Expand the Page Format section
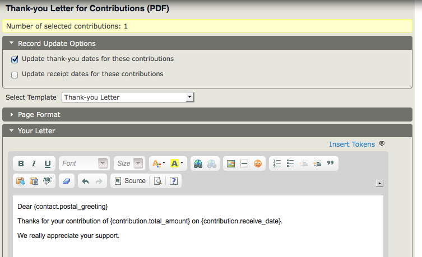 click(x=39, y=115)
